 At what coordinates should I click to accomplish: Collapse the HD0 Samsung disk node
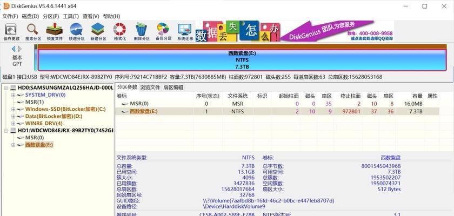(6, 87)
